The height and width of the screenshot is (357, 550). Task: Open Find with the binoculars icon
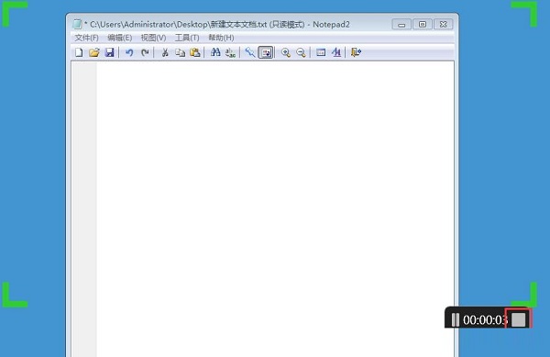(215, 52)
